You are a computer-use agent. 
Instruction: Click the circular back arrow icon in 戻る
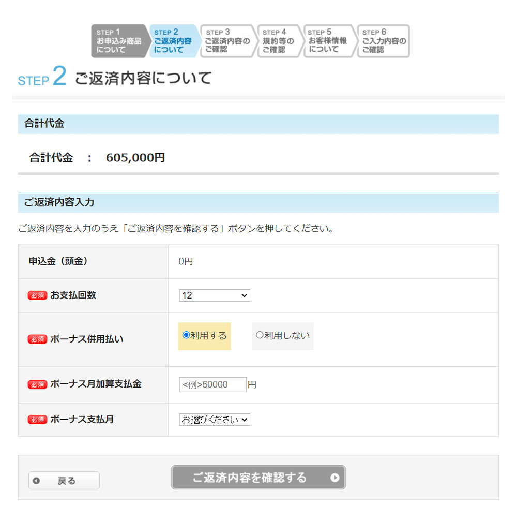coord(36,481)
